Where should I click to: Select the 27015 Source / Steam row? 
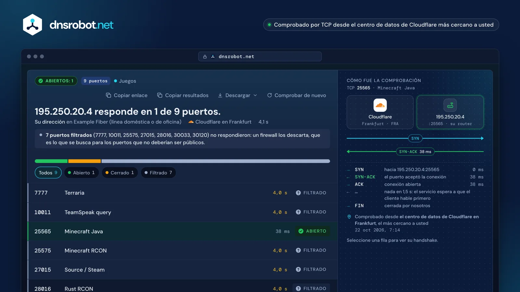(x=182, y=269)
